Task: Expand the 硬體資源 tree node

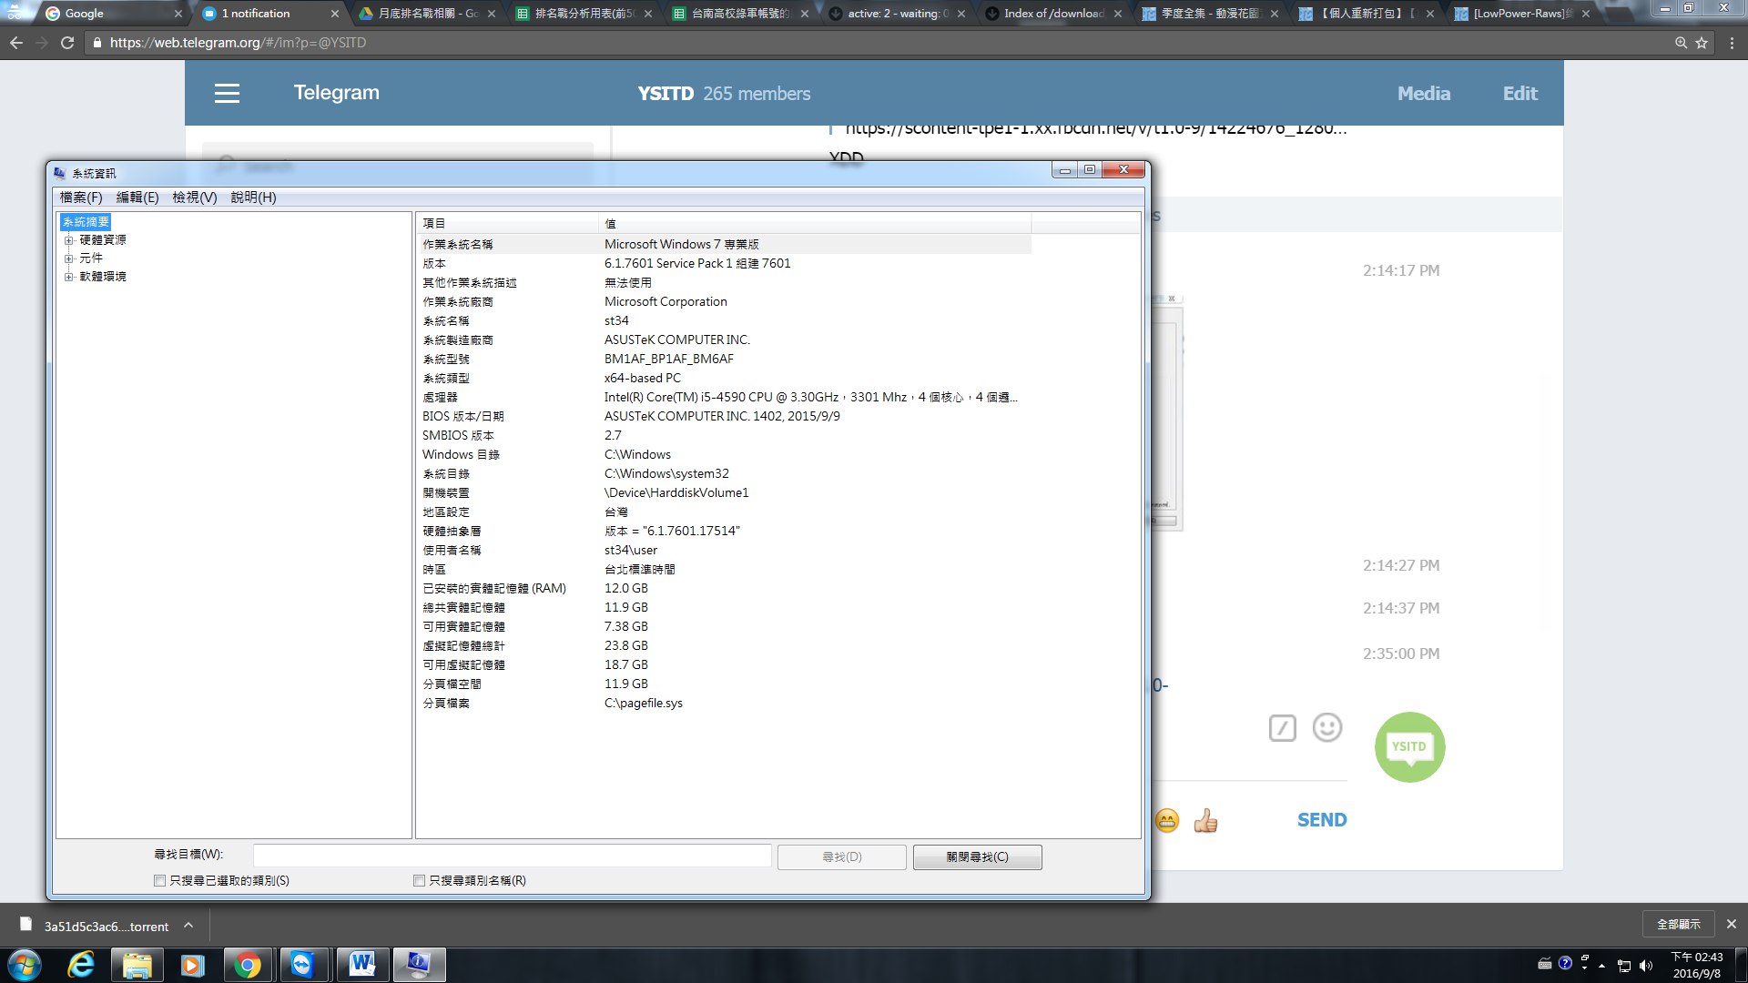Action: pyautogui.click(x=68, y=240)
